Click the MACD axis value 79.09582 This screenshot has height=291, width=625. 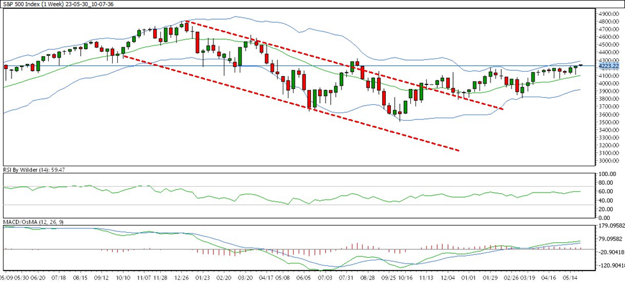coord(612,239)
